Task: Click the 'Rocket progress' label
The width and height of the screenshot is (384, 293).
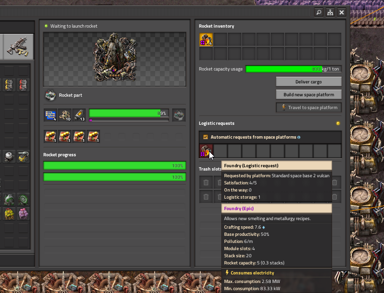Action: tap(59, 155)
